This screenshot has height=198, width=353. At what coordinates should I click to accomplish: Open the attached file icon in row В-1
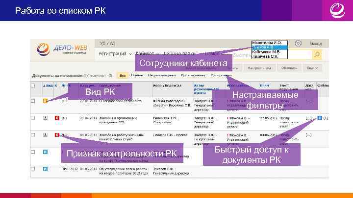320,118
